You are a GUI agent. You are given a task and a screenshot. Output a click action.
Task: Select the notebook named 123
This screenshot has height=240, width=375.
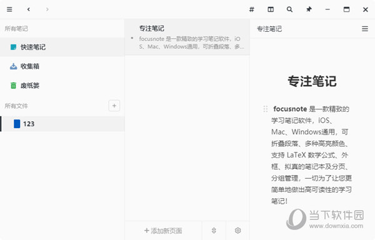(x=62, y=124)
